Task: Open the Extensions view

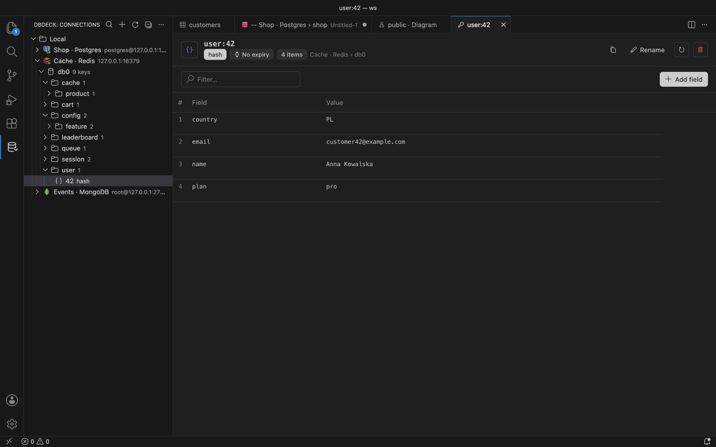Action: [12, 123]
